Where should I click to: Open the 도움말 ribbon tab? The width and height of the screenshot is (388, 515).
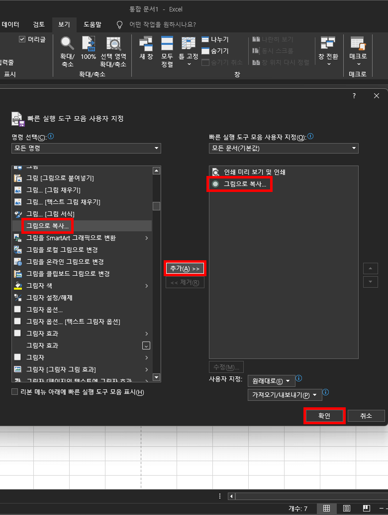(93, 24)
